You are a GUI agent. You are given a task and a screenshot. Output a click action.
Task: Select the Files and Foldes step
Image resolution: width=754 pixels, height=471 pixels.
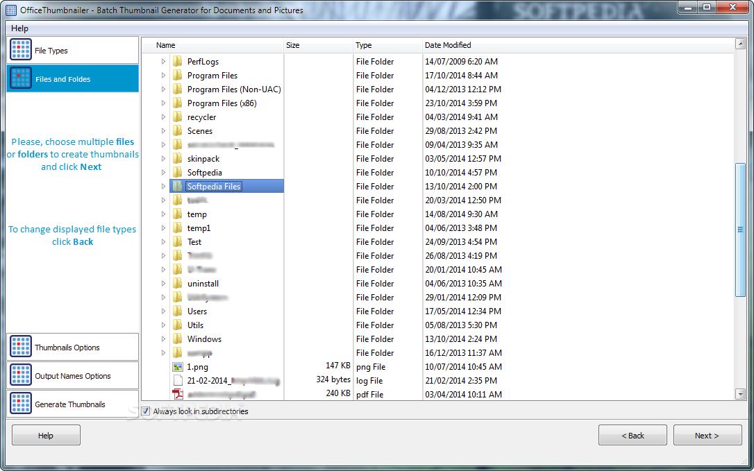click(73, 78)
